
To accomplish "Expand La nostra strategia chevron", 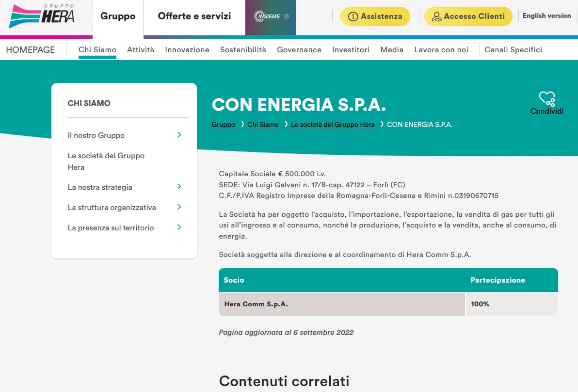I will [x=179, y=187].
